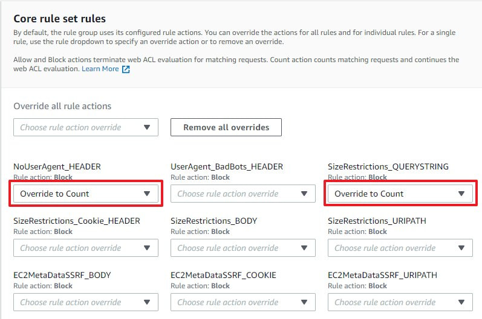The width and height of the screenshot is (482, 319).
Task: Open the Override all rule actions dropdown
Action: [x=85, y=127]
